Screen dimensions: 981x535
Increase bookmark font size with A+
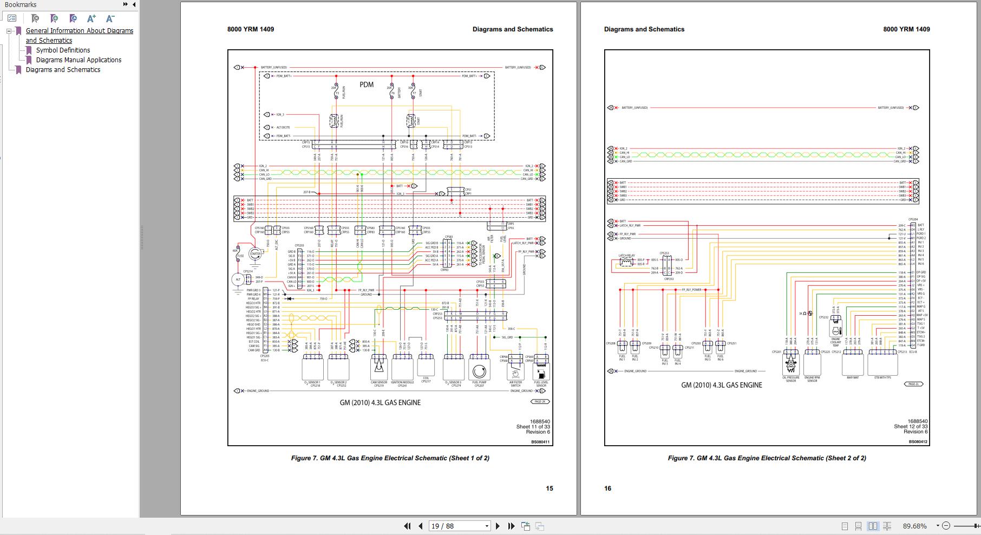click(x=91, y=18)
